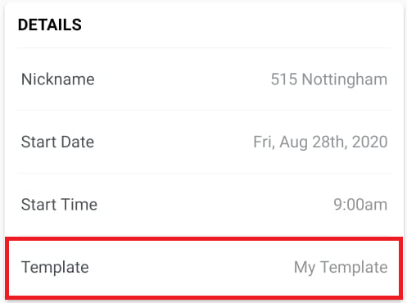Edit the 9:00am time value
The height and width of the screenshot is (303, 407).
360,205
